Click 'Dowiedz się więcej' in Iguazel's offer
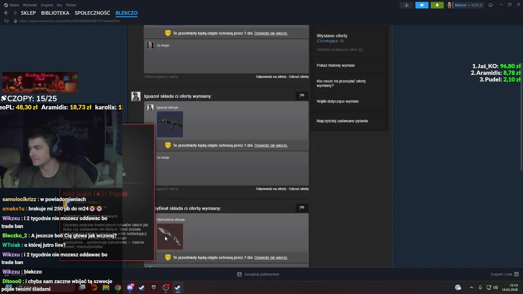This screenshot has height=294, width=523. tap(271, 145)
